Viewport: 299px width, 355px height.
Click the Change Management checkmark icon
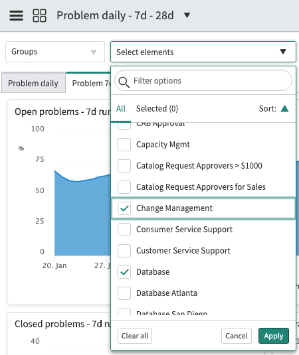pos(124,208)
